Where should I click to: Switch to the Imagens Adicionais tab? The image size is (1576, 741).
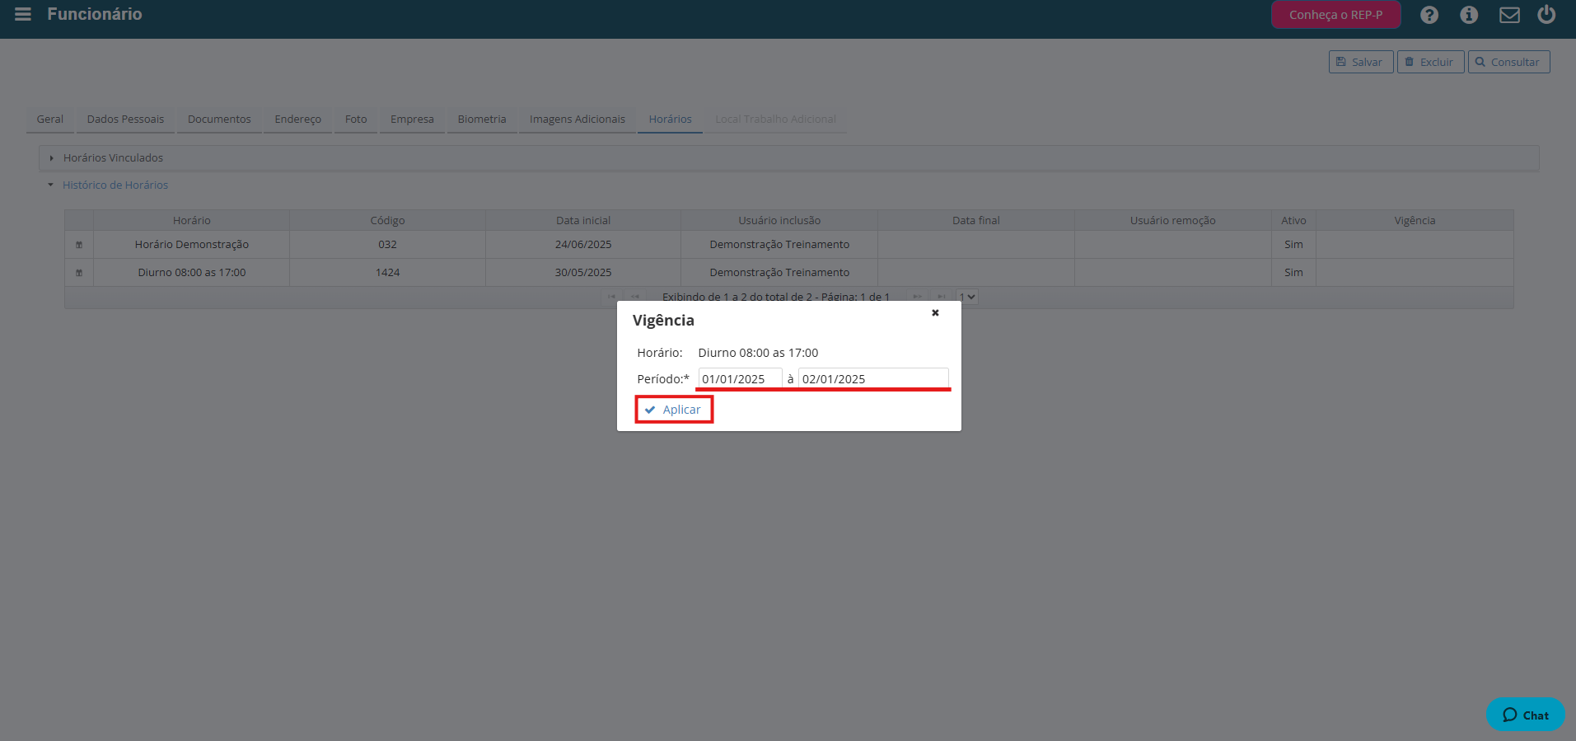[577, 120]
